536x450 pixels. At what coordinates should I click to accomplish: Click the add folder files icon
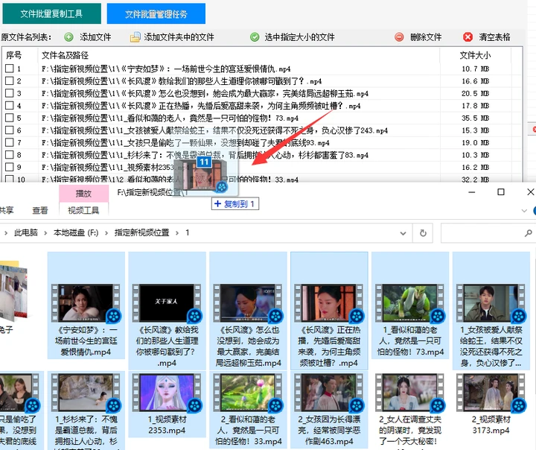pos(135,37)
